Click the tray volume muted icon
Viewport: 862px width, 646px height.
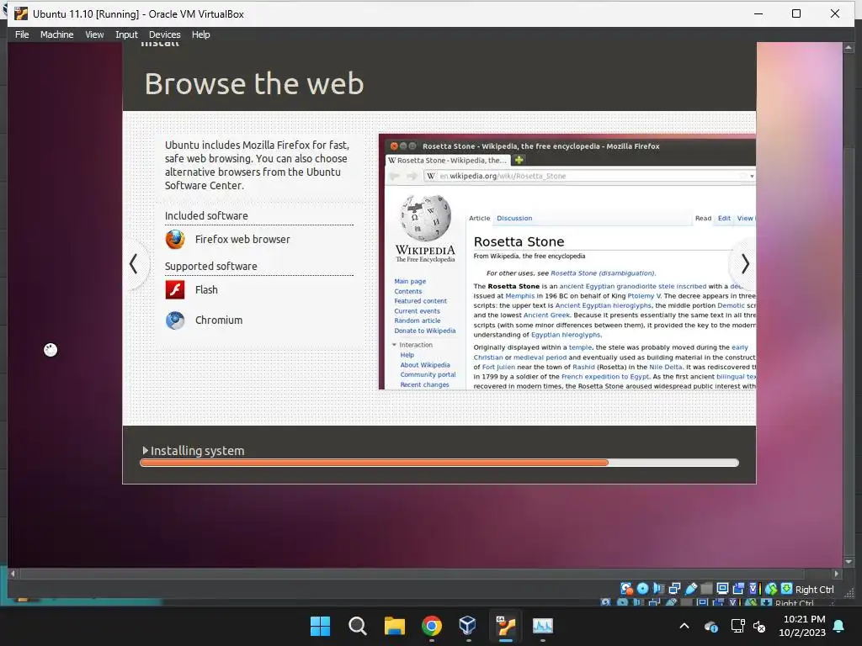pos(760,626)
